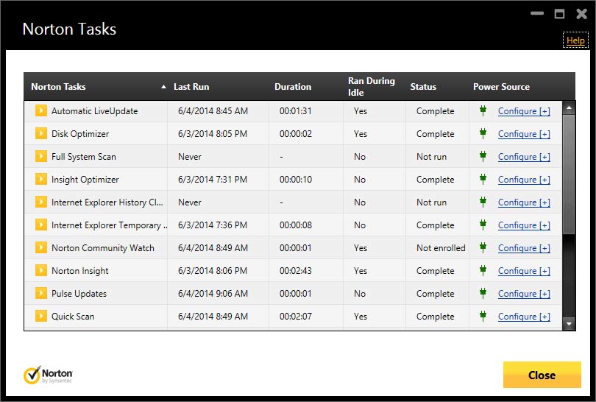This screenshot has height=402, width=596.
Task: Click power plug icon for Norton Community Watch
Action: click(x=483, y=247)
